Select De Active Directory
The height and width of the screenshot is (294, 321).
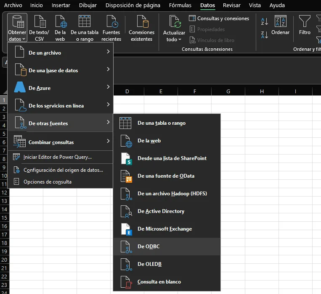(167, 211)
